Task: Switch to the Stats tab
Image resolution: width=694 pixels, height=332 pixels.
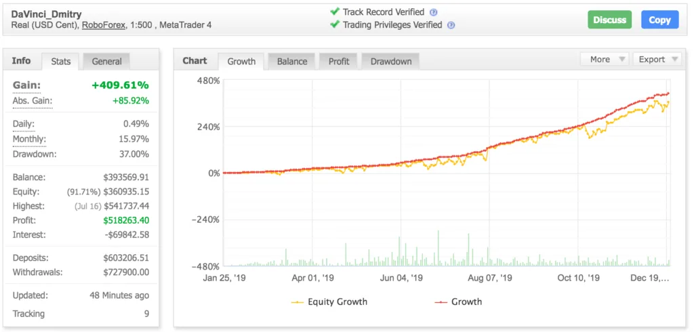Action: (x=61, y=62)
